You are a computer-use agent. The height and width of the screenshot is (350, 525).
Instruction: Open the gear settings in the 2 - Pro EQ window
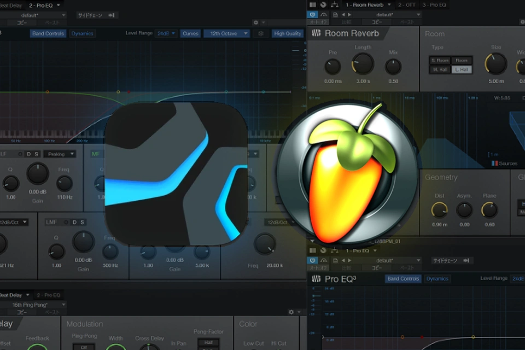[256, 22]
